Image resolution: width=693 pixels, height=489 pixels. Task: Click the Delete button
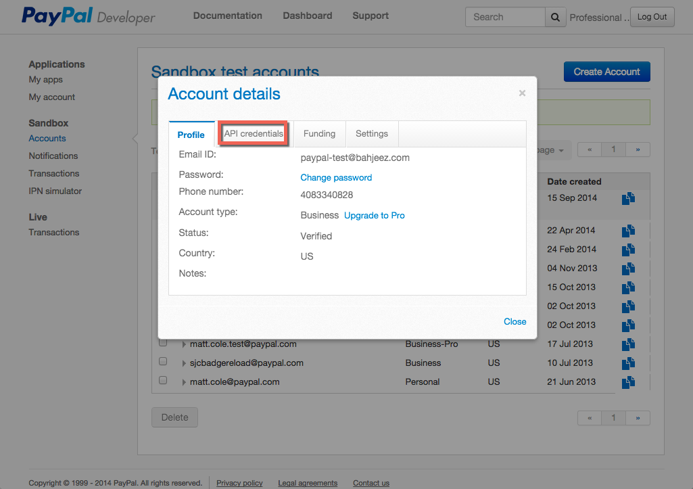(174, 417)
